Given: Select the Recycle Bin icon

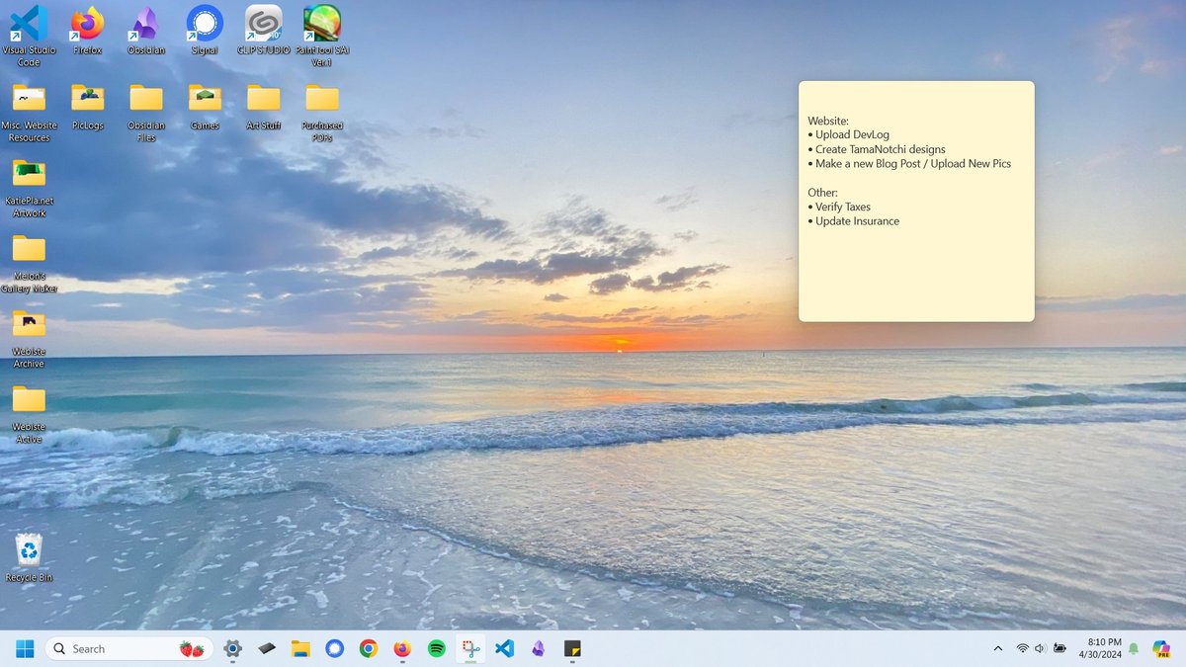Looking at the screenshot, I should 29,550.
